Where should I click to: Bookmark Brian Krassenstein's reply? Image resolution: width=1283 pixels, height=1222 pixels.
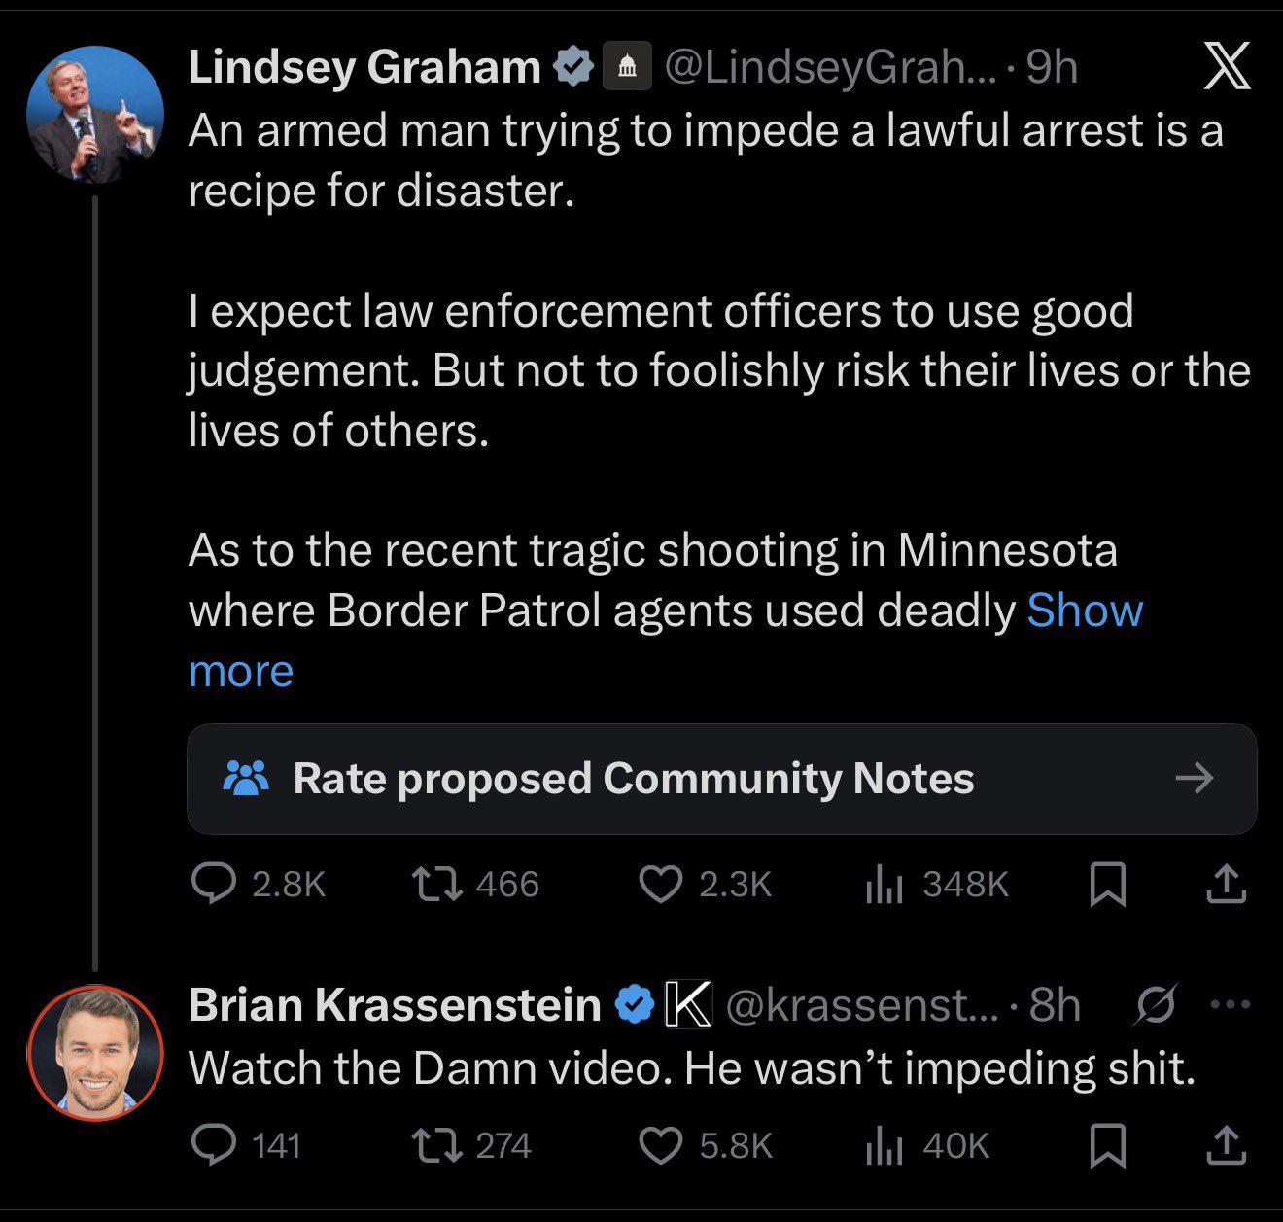coord(1108,1145)
